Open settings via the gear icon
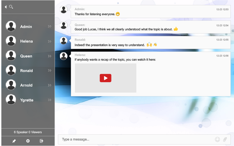Image resolution: width=234 pixels, height=146 pixels. click(28, 141)
